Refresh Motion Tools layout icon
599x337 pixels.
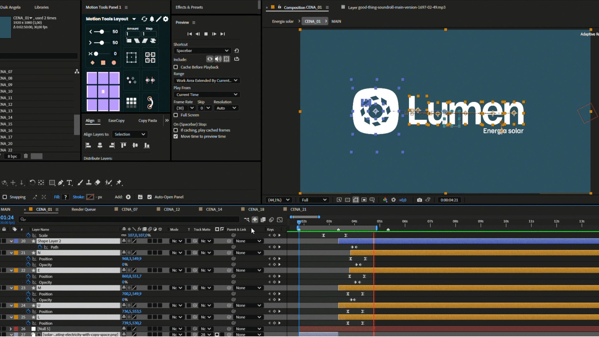(144, 19)
